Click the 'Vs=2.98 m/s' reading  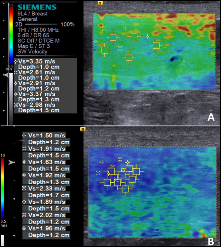pos(37,105)
